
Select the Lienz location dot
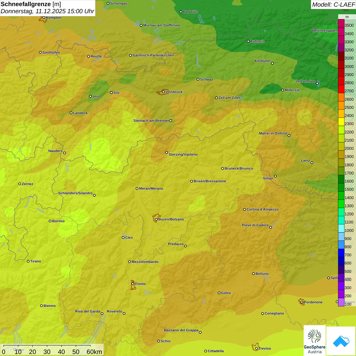[x=312, y=163]
